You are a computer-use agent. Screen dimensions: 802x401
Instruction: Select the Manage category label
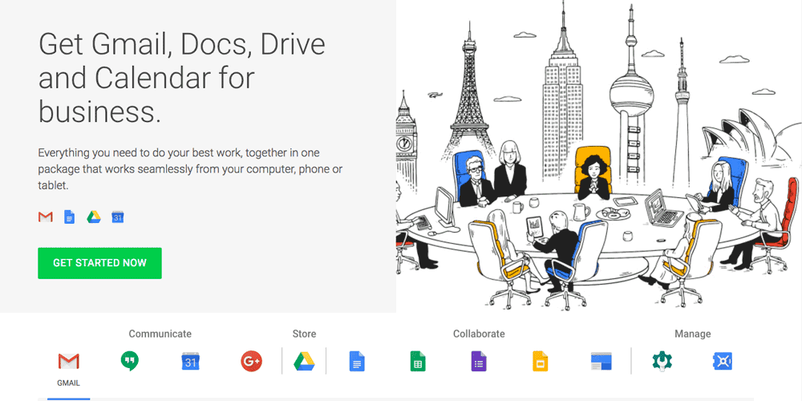[693, 334]
